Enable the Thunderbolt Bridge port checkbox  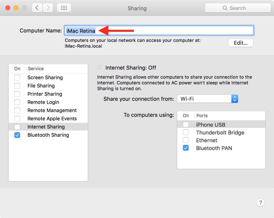[x=186, y=132]
